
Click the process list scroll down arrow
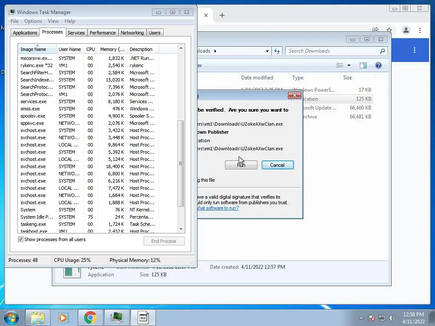point(181,229)
